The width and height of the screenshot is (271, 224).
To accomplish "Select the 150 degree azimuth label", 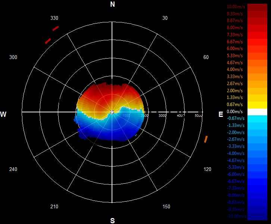I will coord(166,206).
